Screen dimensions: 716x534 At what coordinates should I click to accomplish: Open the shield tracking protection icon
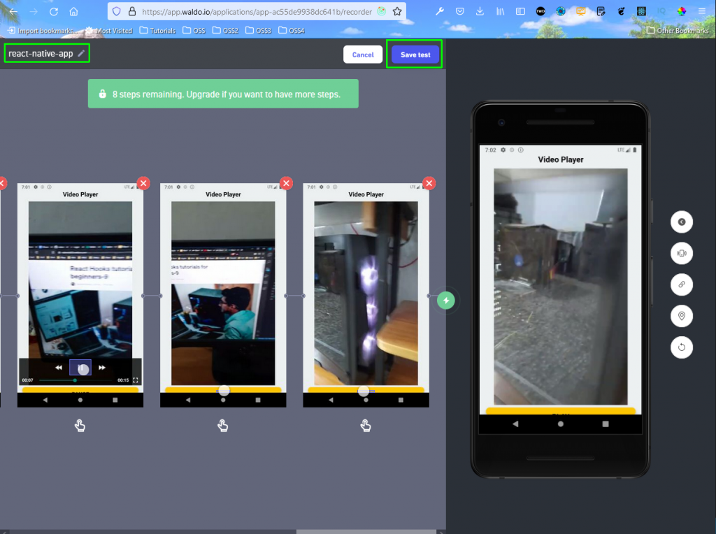point(117,11)
